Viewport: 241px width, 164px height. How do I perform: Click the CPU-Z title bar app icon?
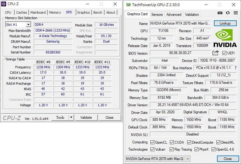pyautogui.click(x=4, y=4)
